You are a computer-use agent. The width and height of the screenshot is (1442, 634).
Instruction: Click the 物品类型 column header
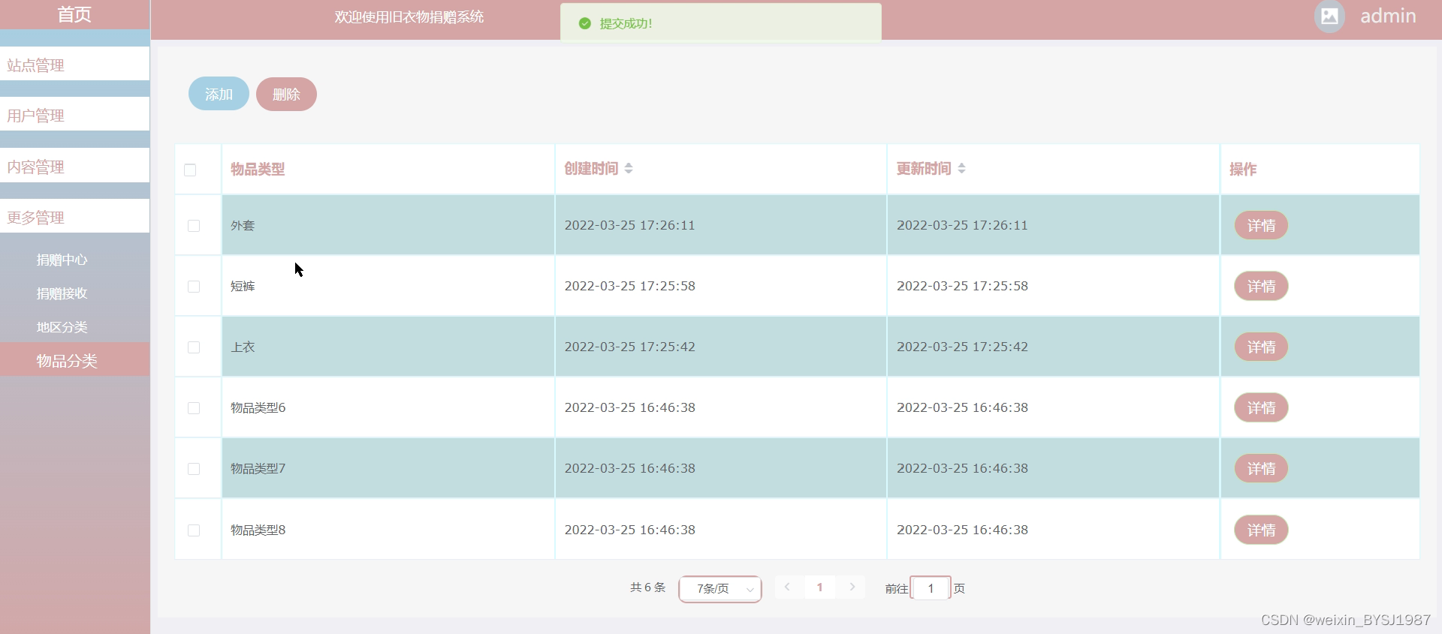pyautogui.click(x=258, y=169)
